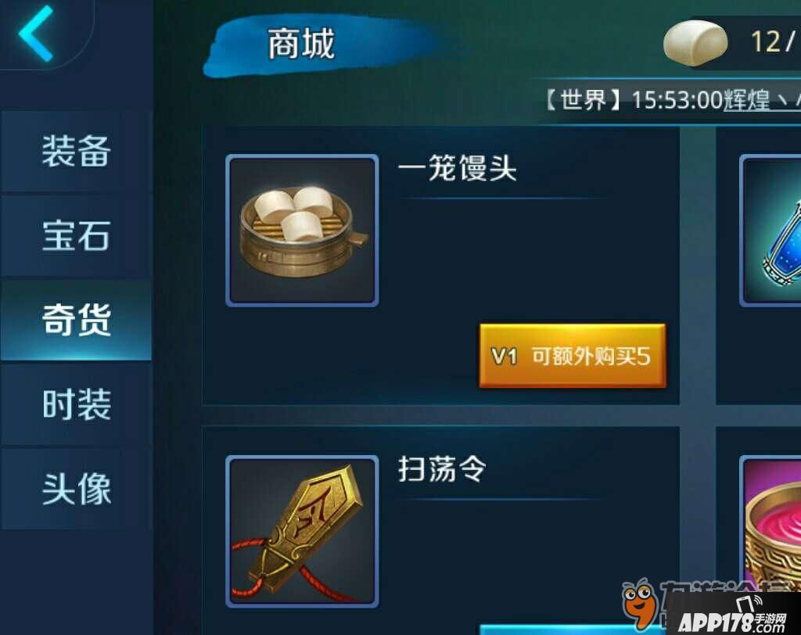Tap the APP178 watermark logo
The height and width of the screenshot is (635, 801).
click(731, 616)
